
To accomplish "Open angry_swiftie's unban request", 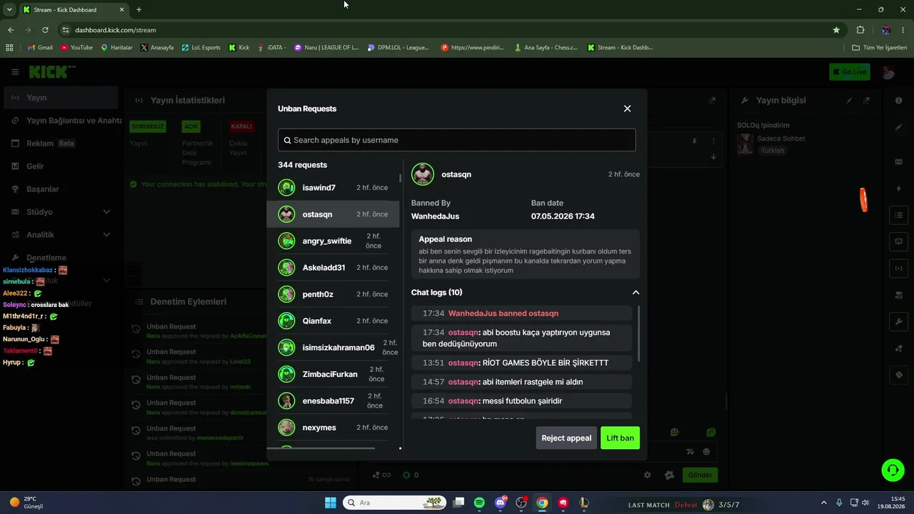I will tap(333, 241).
